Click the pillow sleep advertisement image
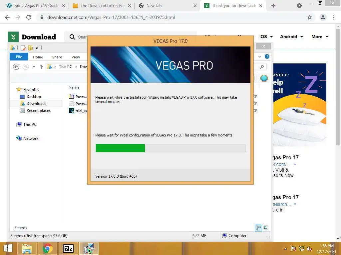Image resolution: width=341 pixels, height=255 pixels. [x=300, y=105]
